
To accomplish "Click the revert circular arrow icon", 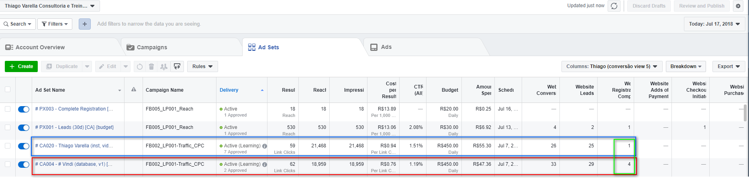I will (x=139, y=66).
